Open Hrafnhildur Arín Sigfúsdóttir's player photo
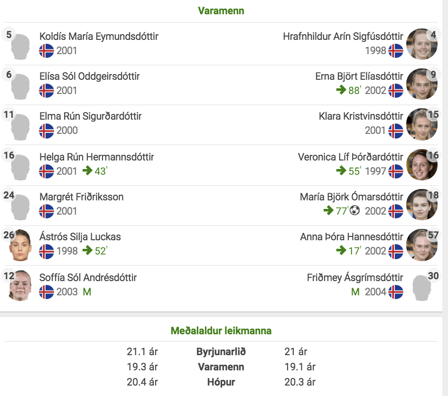The width and height of the screenshot is (448, 396). click(422, 44)
